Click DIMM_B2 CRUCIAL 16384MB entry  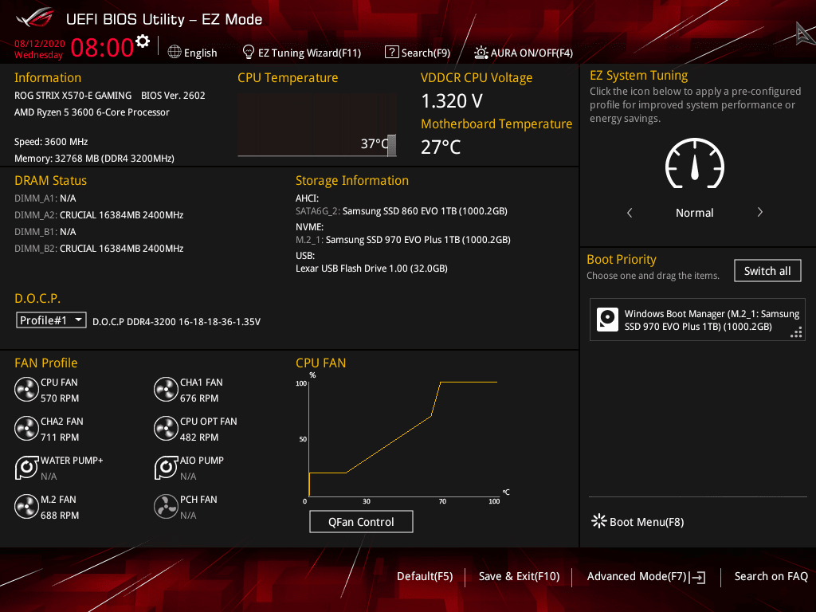point(99,249)
